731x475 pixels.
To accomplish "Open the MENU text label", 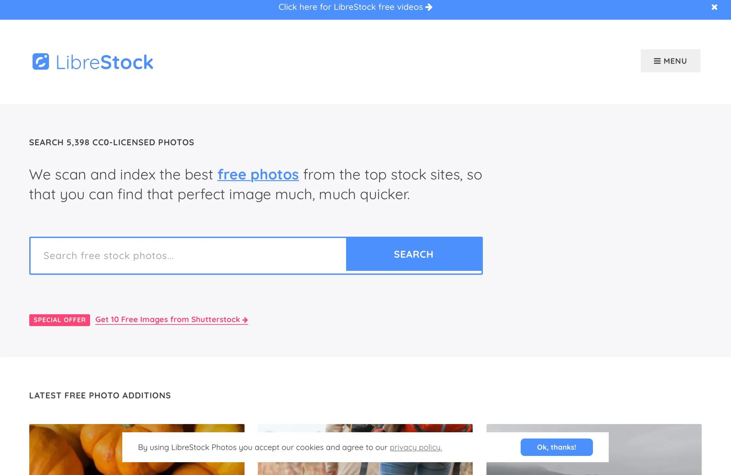I will click(x=675, y=61).
